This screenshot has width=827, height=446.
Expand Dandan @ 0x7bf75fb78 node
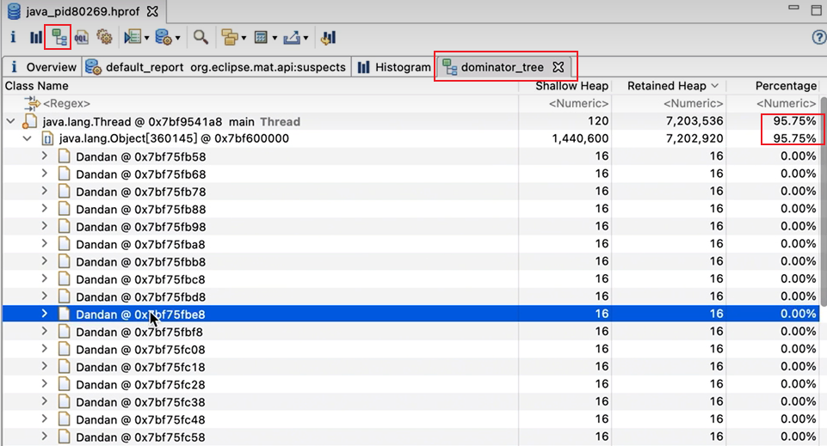pos(44,191)
